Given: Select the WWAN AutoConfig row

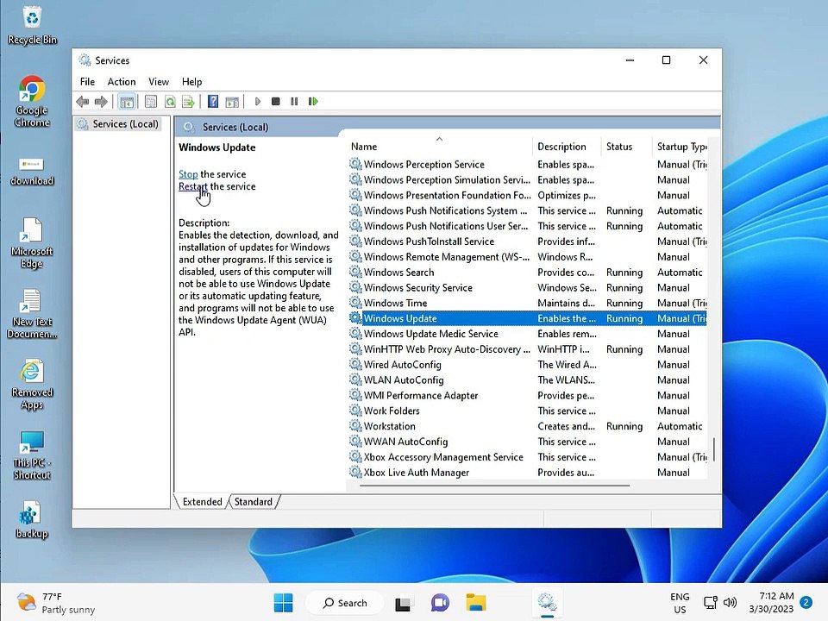Looking at the screenshot, I should coord(528,442).
